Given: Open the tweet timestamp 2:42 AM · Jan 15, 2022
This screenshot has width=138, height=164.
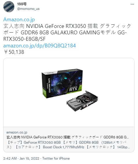Looking at the screenshot, I should tap(21, 158).
